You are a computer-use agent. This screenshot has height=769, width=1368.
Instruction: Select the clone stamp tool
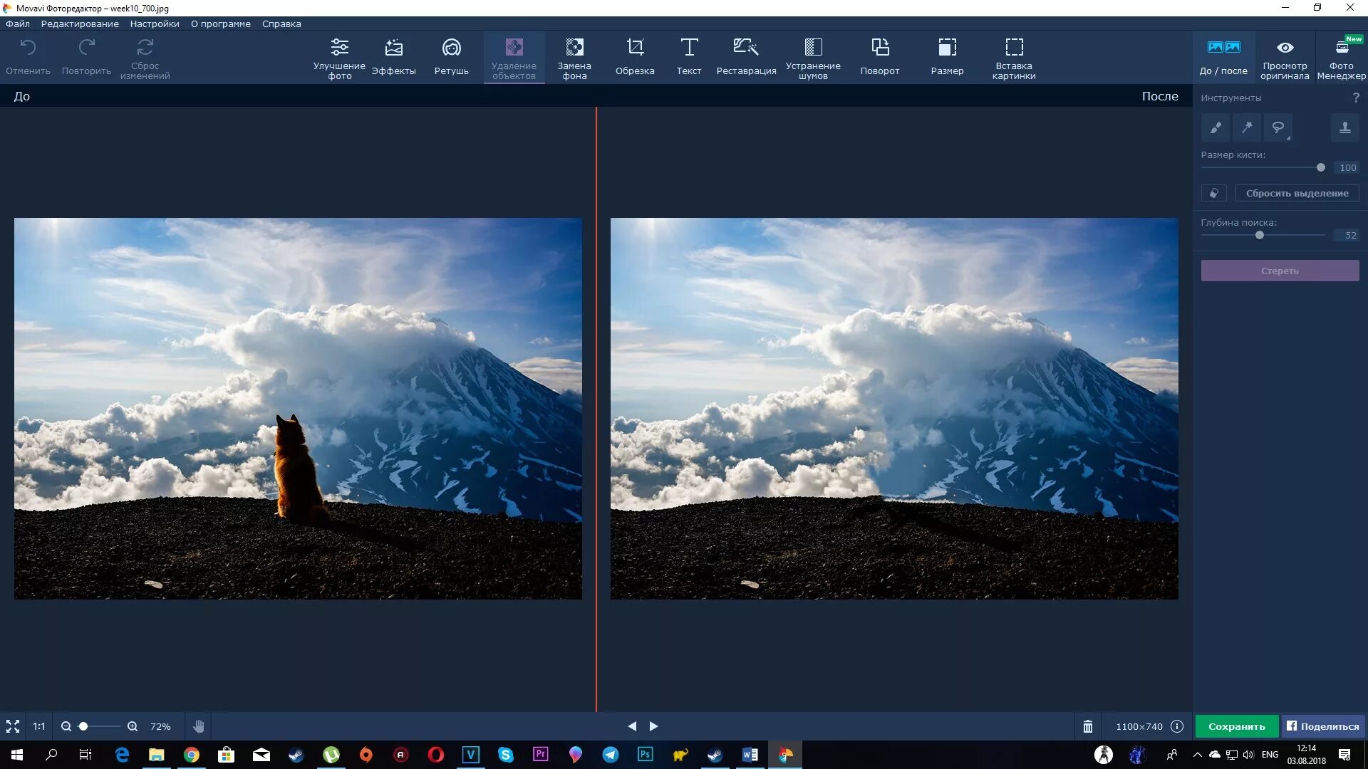(1344, 128)
